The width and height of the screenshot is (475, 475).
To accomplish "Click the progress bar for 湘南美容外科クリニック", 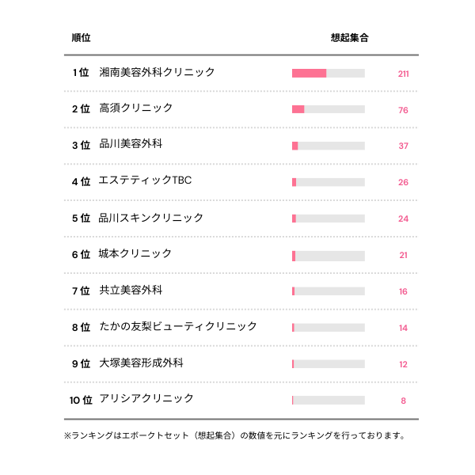I will pyautogui.click(x=329, y=73).
